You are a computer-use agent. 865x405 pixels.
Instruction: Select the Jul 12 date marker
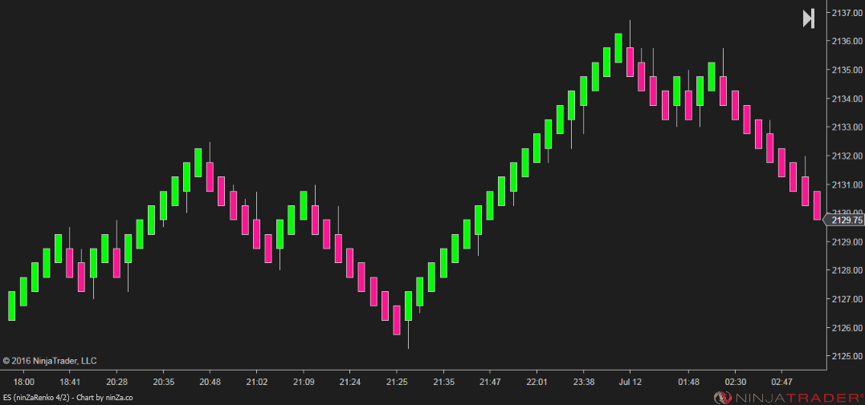click(x=630, y=382)
